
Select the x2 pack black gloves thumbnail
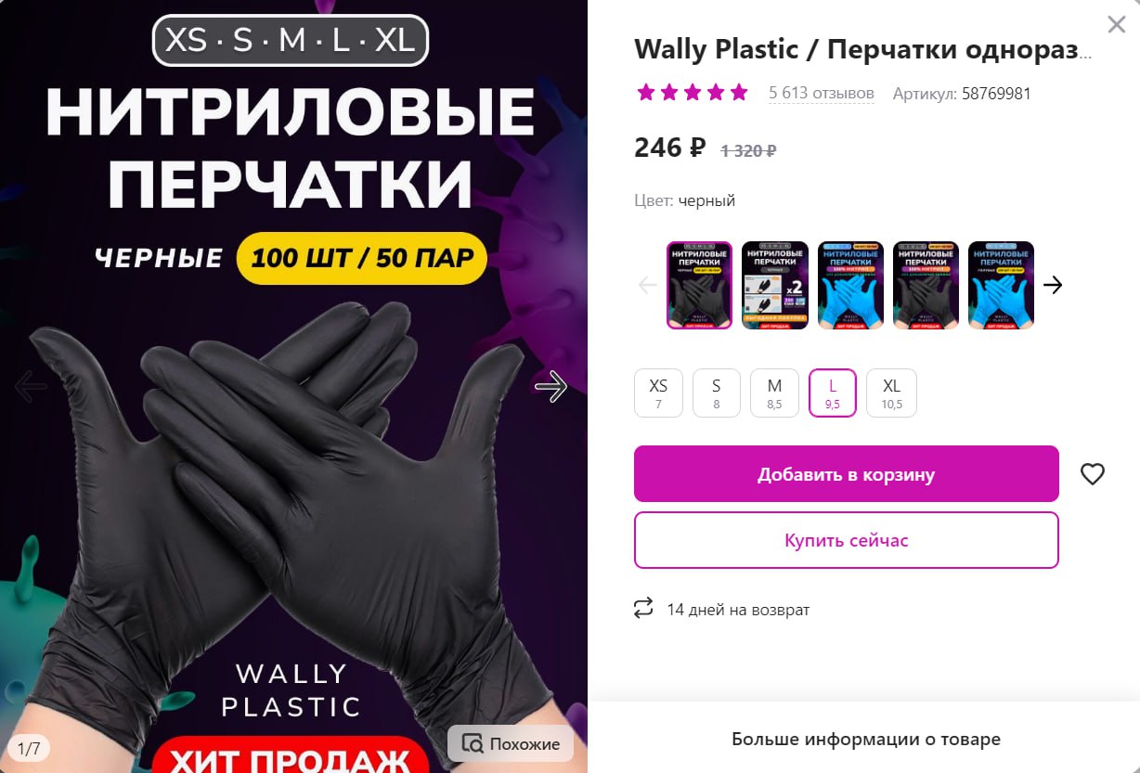tap(775, 285)
